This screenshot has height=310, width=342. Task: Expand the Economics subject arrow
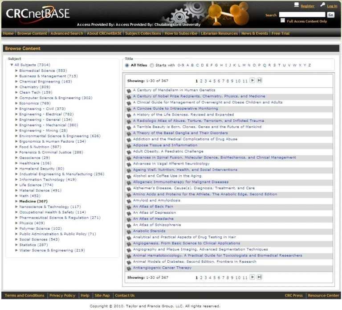(x=16, y=103)
